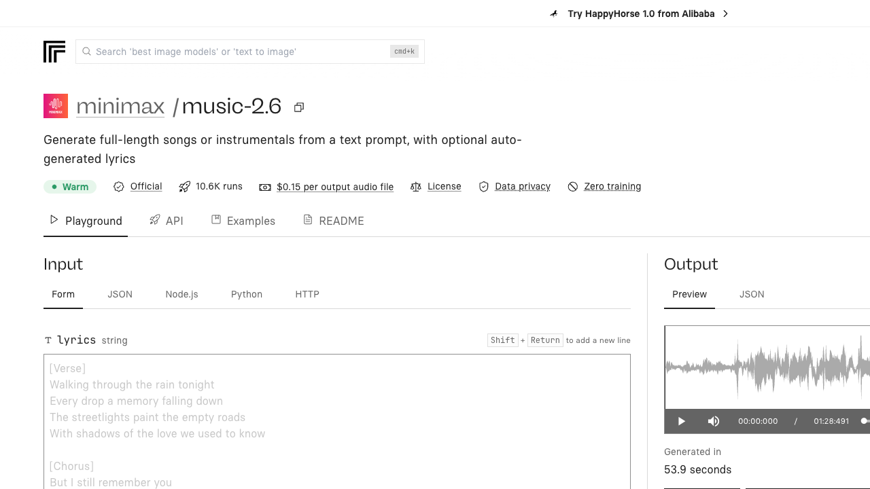Click the Data privacy shield icon
Image resolution: width=870 pixels, height=489 pixels.
(x=484, y=187)
